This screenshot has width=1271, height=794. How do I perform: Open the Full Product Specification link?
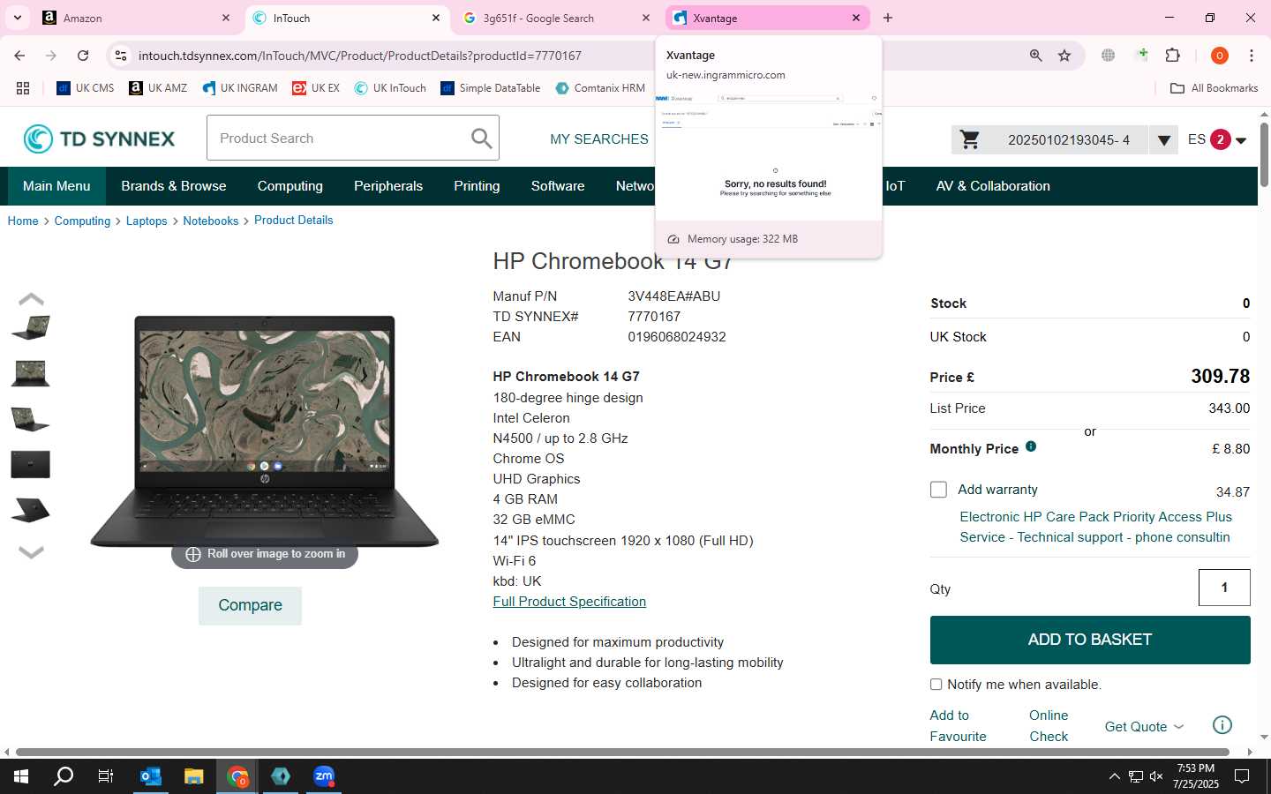[569, 602]
